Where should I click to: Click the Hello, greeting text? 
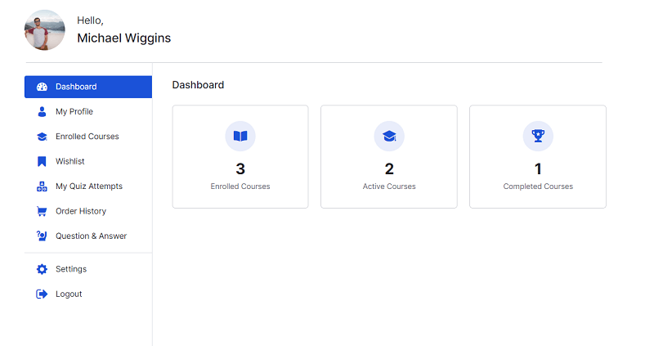tap(90, 20)
